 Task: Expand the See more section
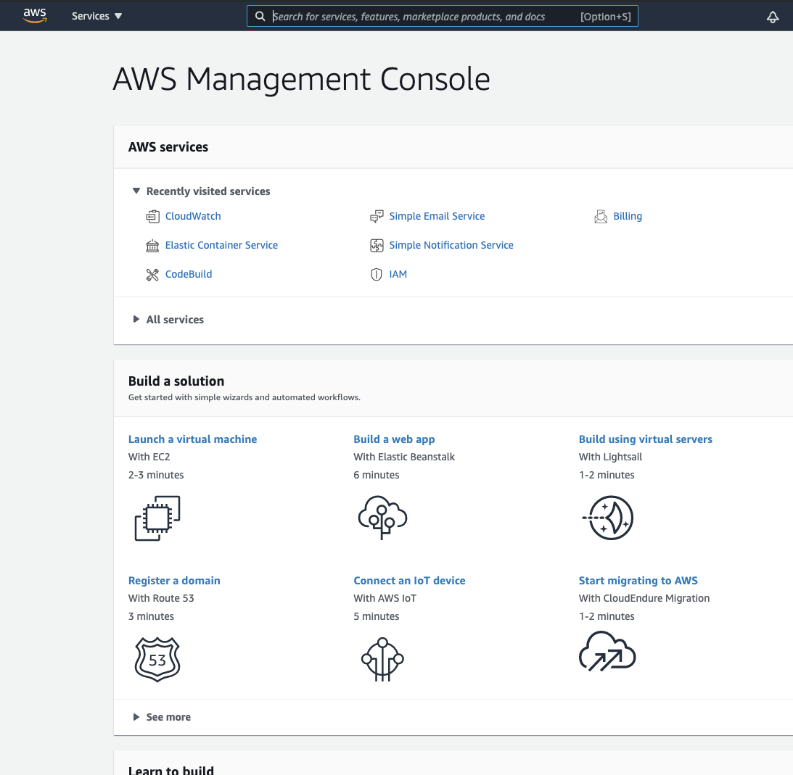click(136, 717)
